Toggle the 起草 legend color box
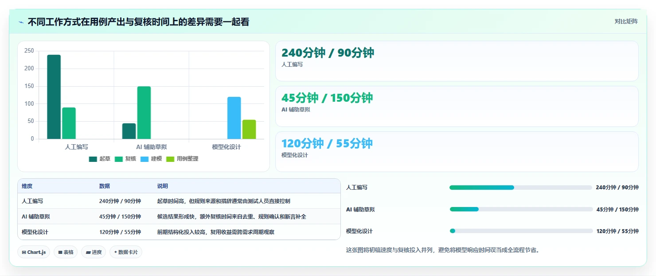 click(x=93, y=159)
